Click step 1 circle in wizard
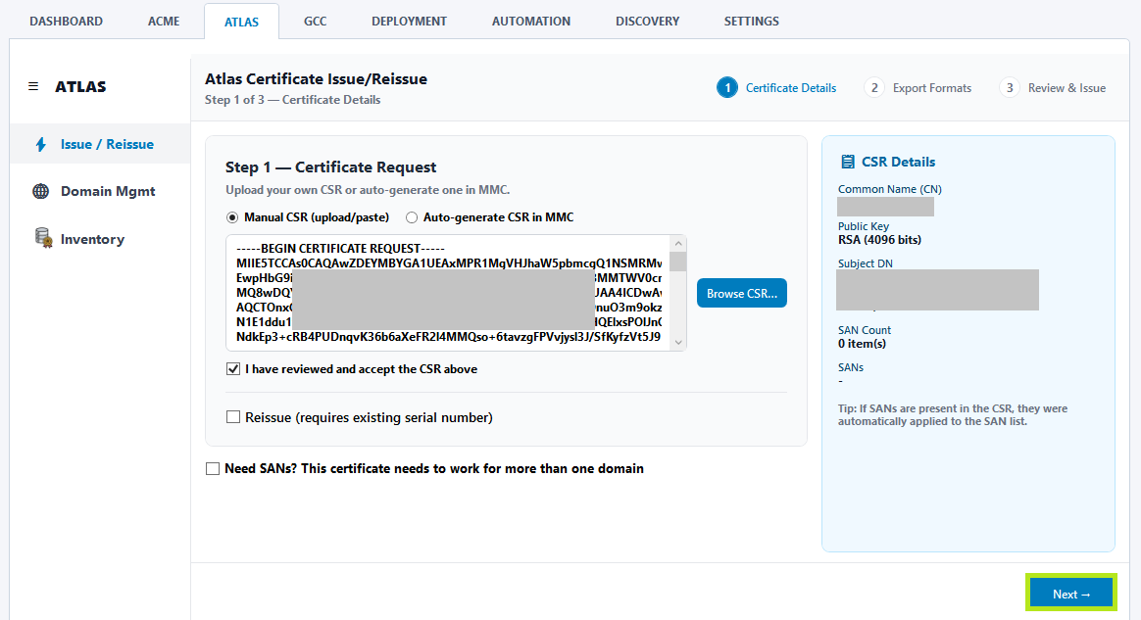1141x620 pixels. click(x=727, y=88)
